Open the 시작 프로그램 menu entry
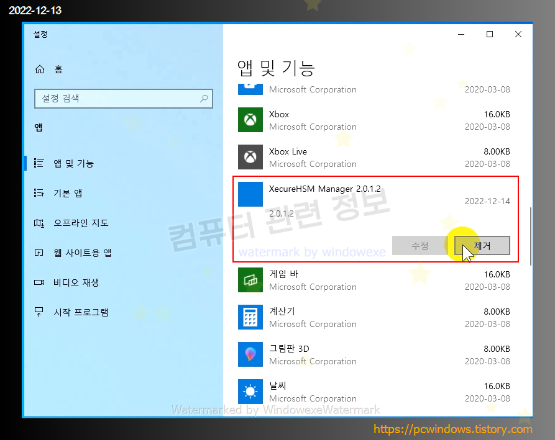 coord(81,312)
